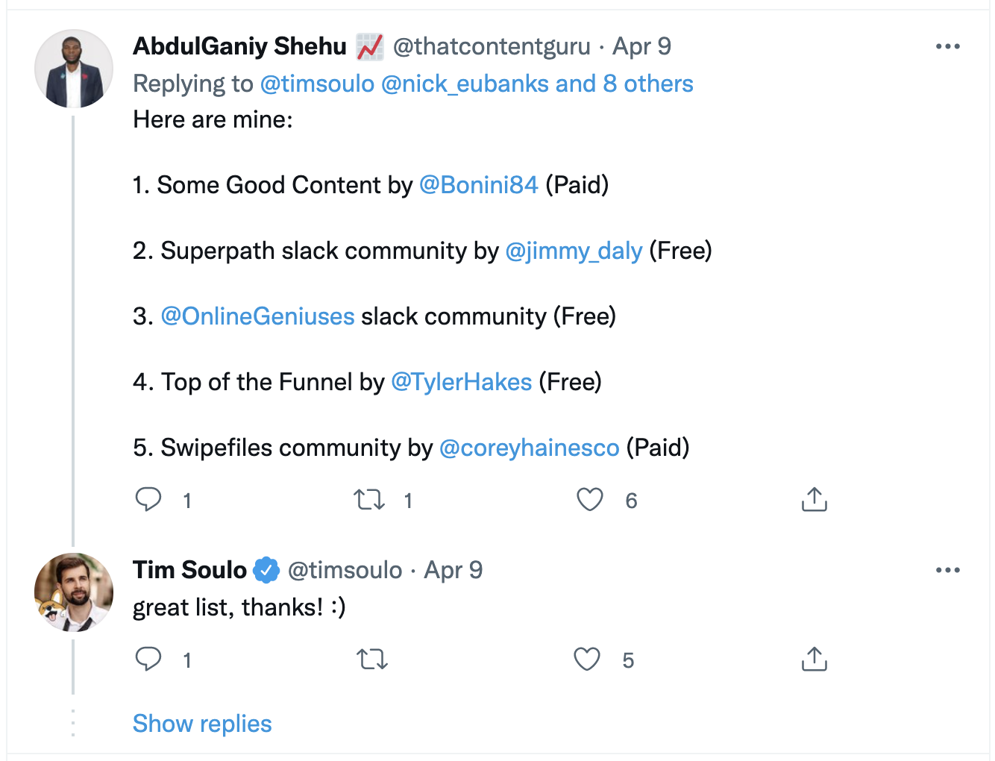Open more options on Tim Soulo's tweet
995x761 pixels.
click(x=947, y=570)
